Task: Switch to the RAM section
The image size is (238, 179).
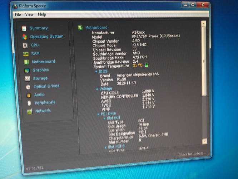Action: pyautogui.click(x=35, y=53)
